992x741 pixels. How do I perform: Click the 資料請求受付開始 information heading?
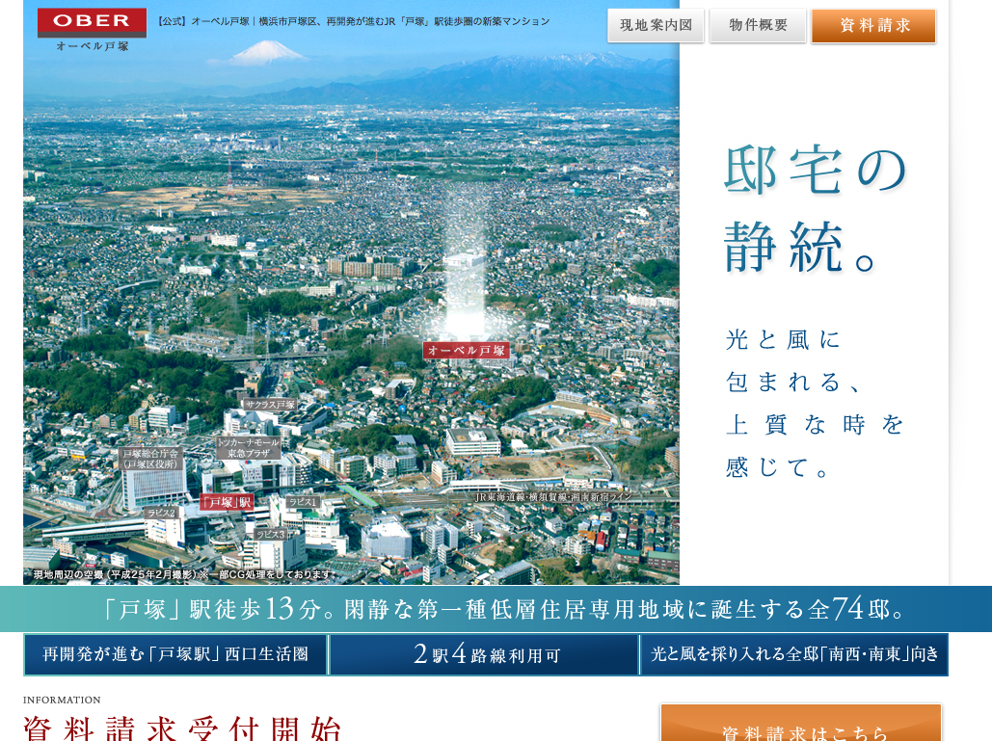tap(182, 728)
